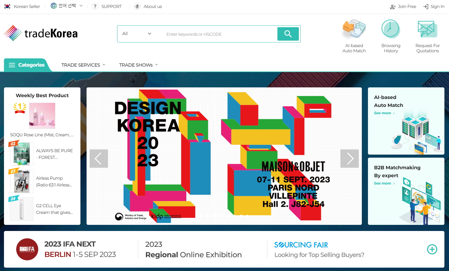Open ALWAYS BE PURE product thumbnail

(22, 154)
